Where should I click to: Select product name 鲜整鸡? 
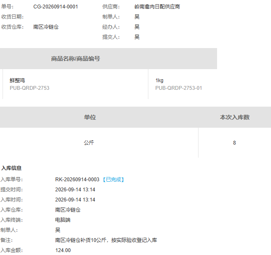tap(17, 81)
